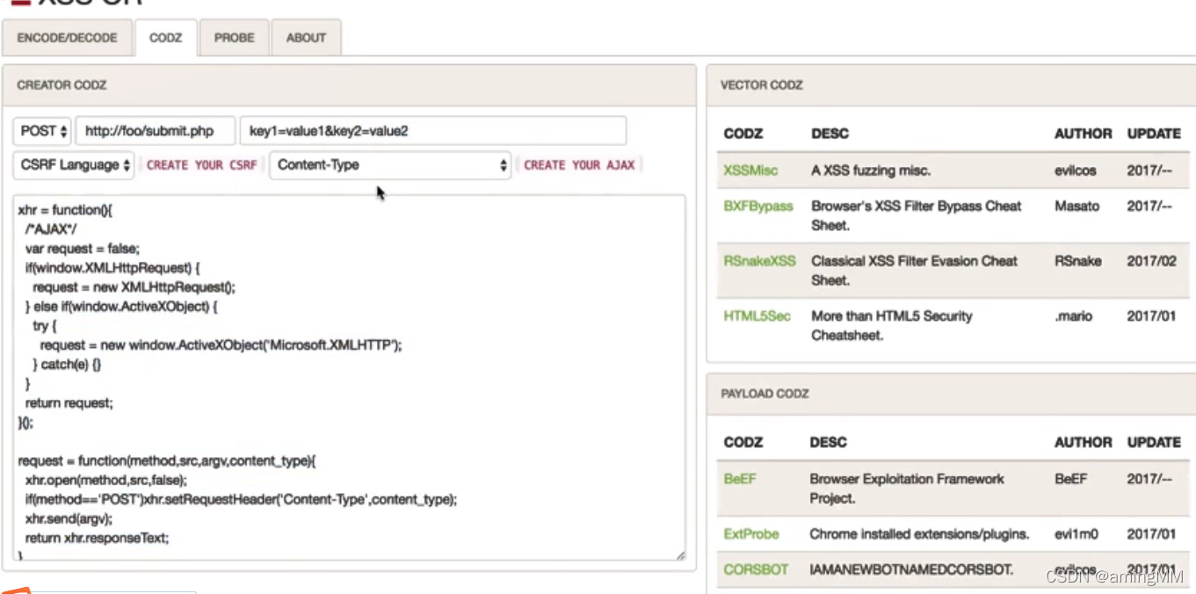This screenshot has width=1196, height=594.
Task: Open the BXFBypass vector link
Action: pyautogui.click(x=758, y=206)
